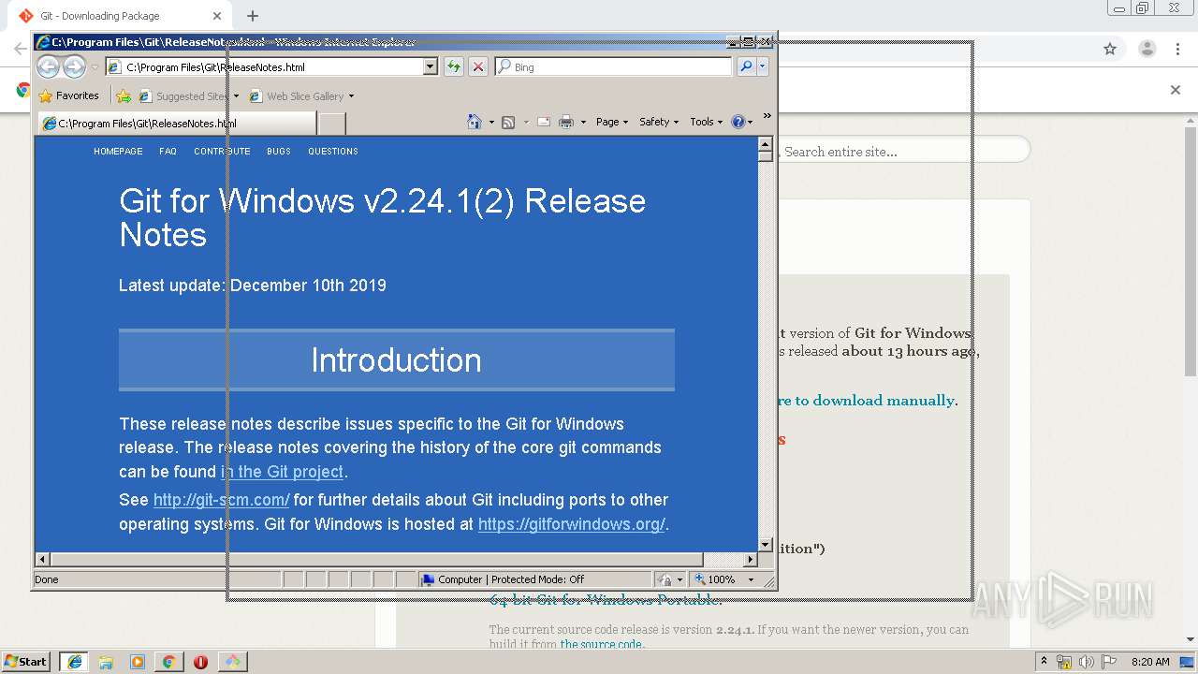The image size is (1198, 674).
Task: Click the vertical scrollbar up arrow
Action: [x=765, y=144]
